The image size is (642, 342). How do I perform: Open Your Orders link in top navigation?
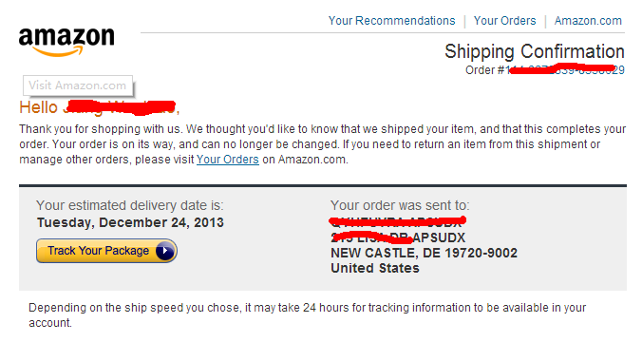click(504, 21)
